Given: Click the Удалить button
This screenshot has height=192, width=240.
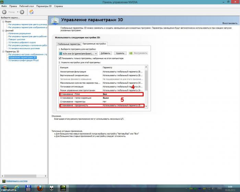Looking at the screenshot, I should pyautogui.click(x=120, y=53).
